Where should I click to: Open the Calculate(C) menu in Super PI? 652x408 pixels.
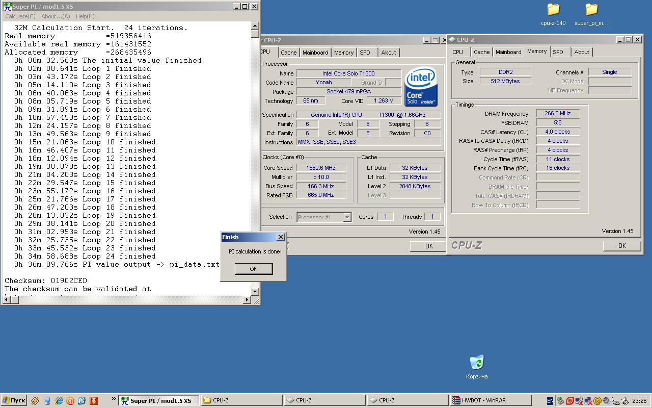[20, 16]
